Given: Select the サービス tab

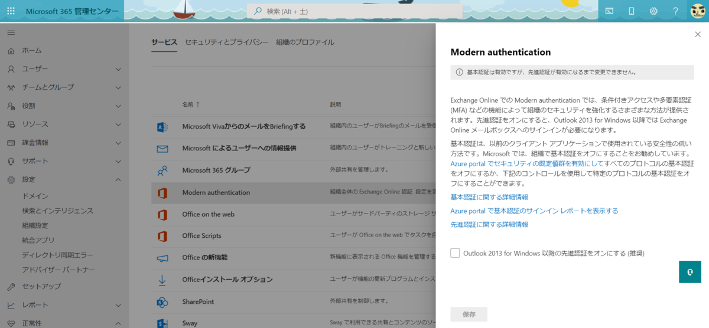Looking at the screenshot, I should (x=164, y=42).
